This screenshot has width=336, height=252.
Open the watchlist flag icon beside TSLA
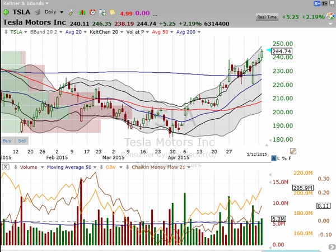[x=38, y=12]
